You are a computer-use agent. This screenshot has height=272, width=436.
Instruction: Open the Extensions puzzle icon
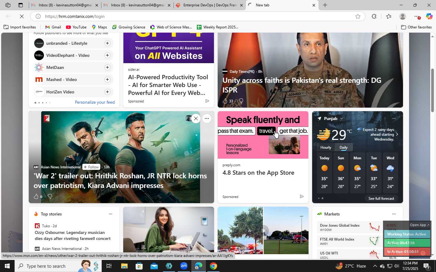pos(374,16)
